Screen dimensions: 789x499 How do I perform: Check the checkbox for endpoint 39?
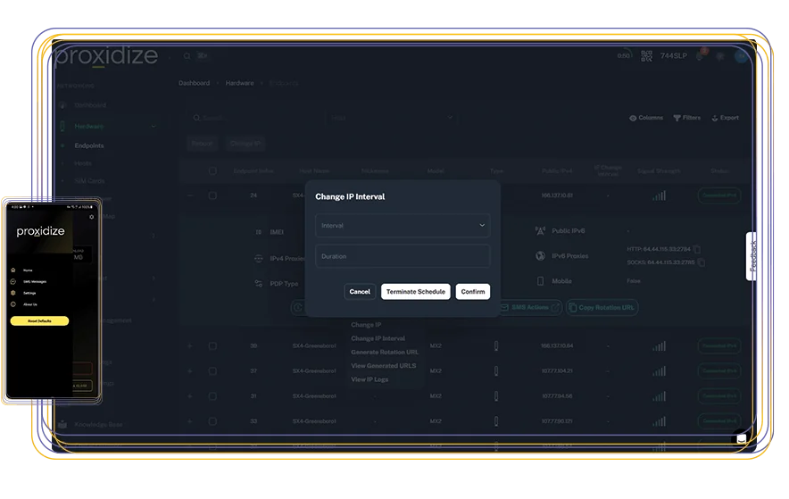[x=212, y=346]
